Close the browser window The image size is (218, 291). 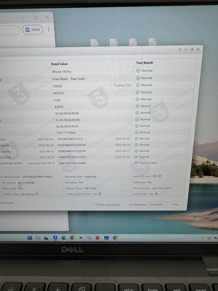click(47, 17)
